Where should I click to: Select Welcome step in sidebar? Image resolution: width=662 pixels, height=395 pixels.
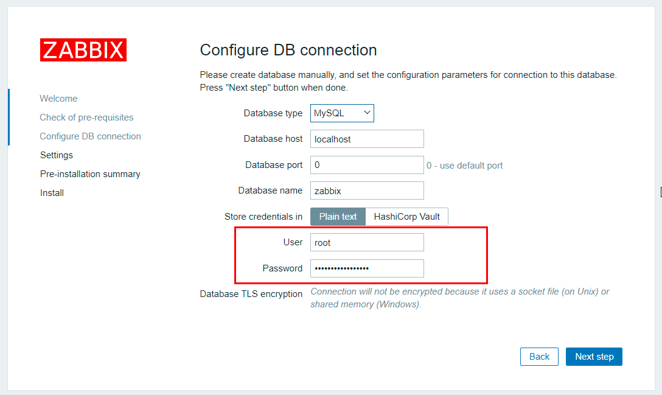[x=58, y=99]
